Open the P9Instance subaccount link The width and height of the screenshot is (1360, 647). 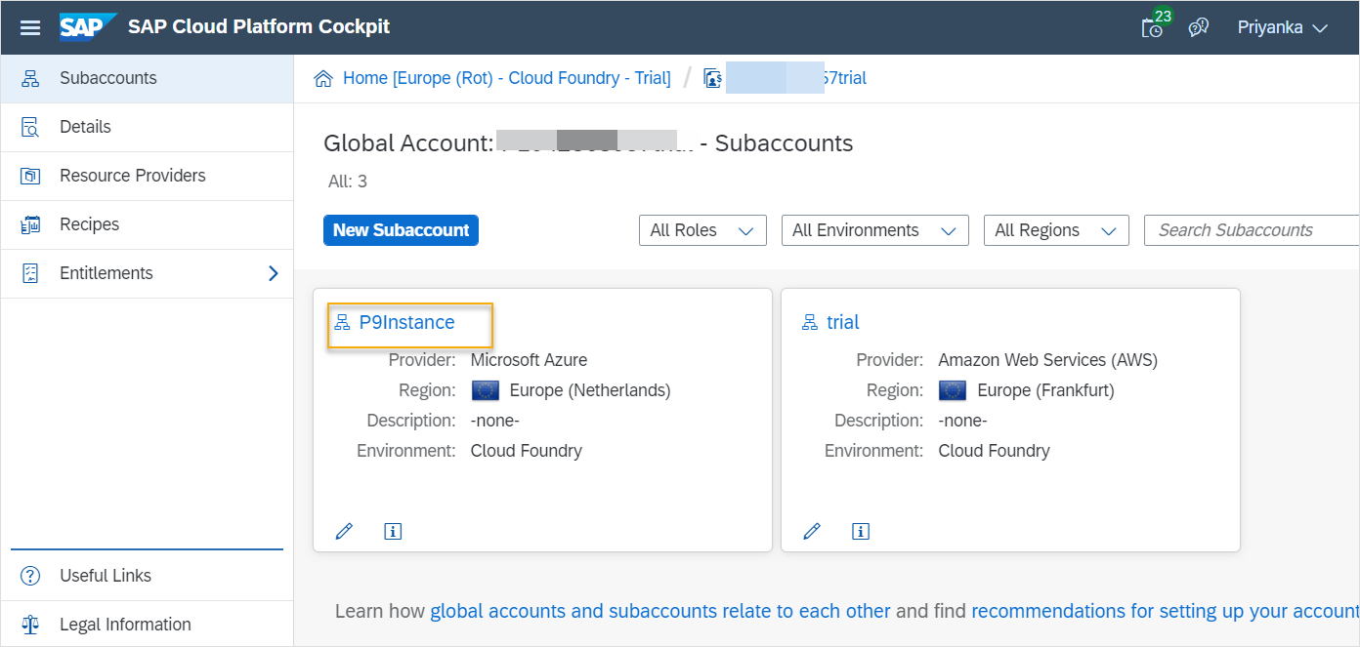pyautogui.click(x=406, y=322)
